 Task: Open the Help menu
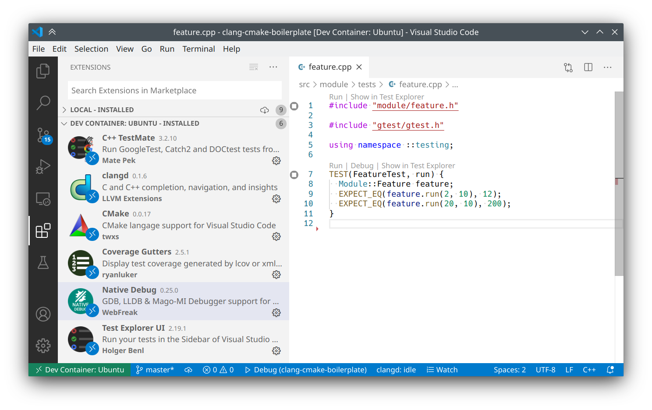tap(231, 49)
